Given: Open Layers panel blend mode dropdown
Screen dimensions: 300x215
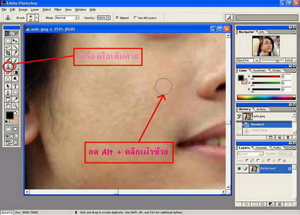Looking at the screenshot, I should tap(250, 154).
